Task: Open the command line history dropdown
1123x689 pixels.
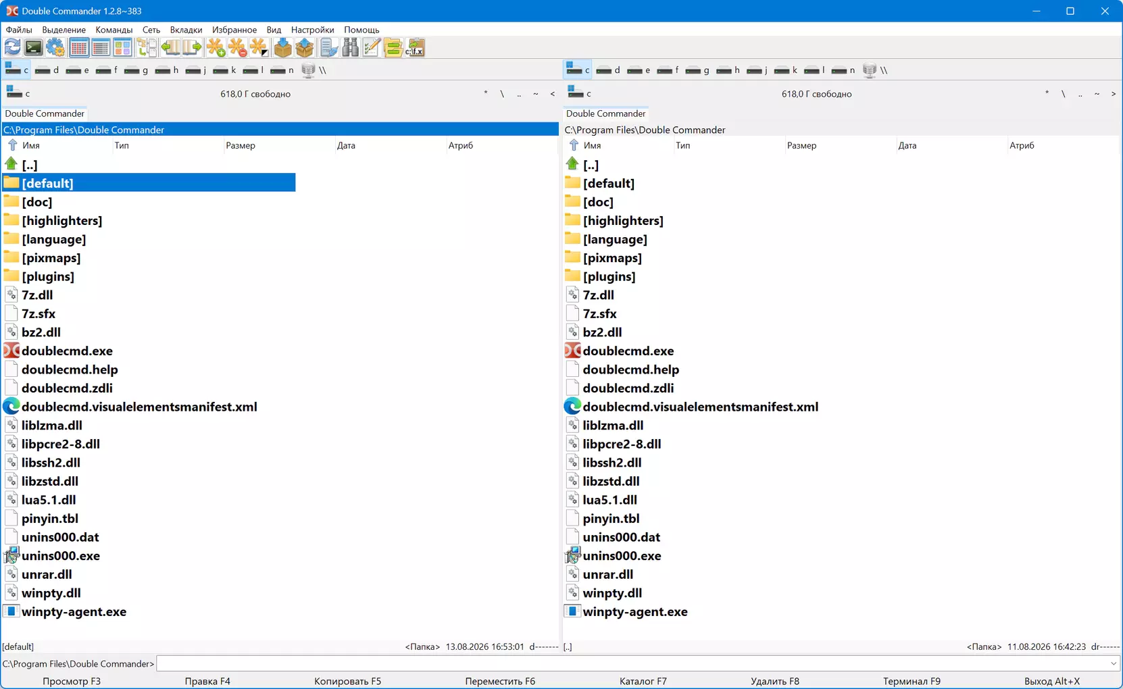Action: pos(1114,663)
